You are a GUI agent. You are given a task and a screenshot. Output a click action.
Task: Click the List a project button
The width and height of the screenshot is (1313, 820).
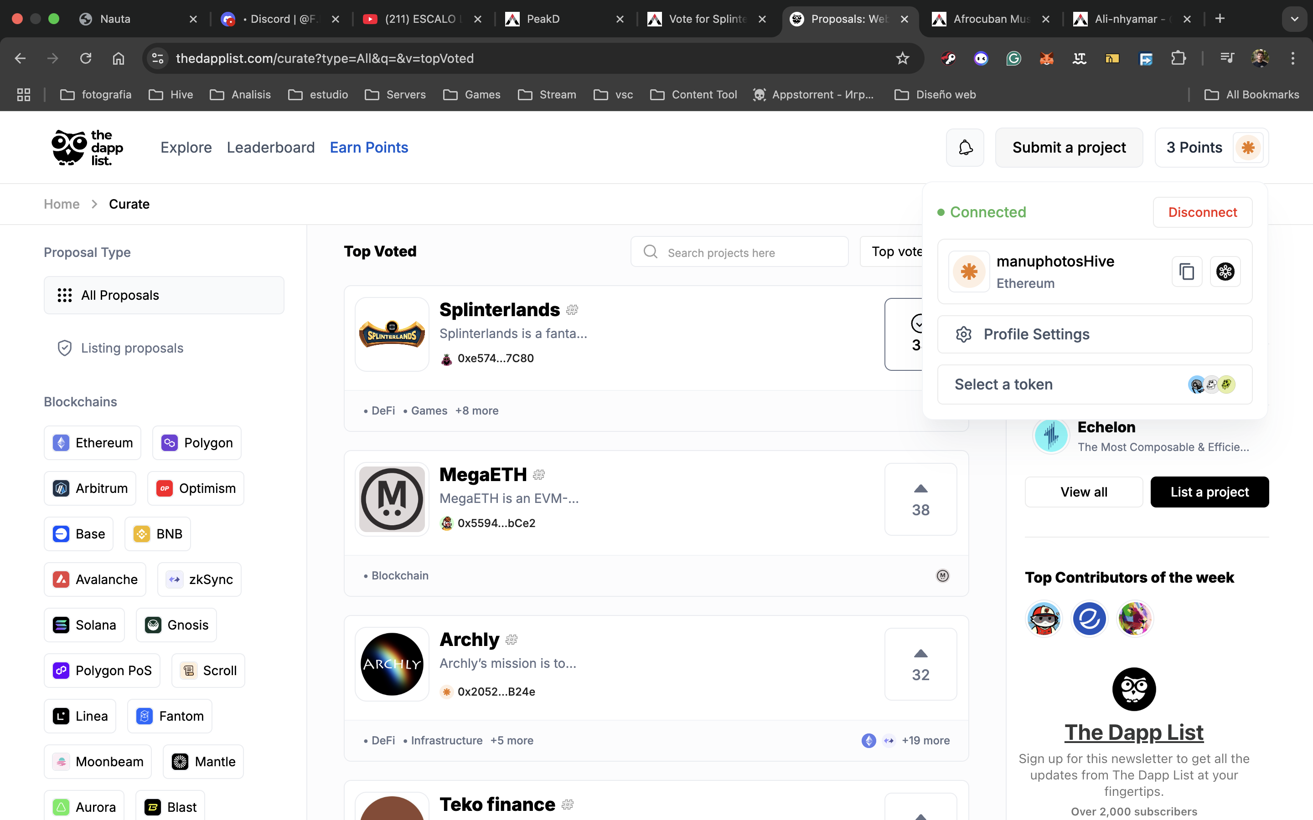[1210, 492]
